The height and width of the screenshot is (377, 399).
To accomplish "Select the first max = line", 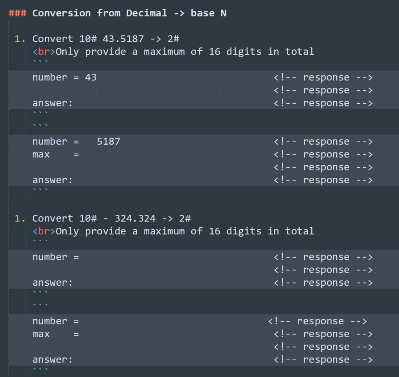I will tap(56, 154).
